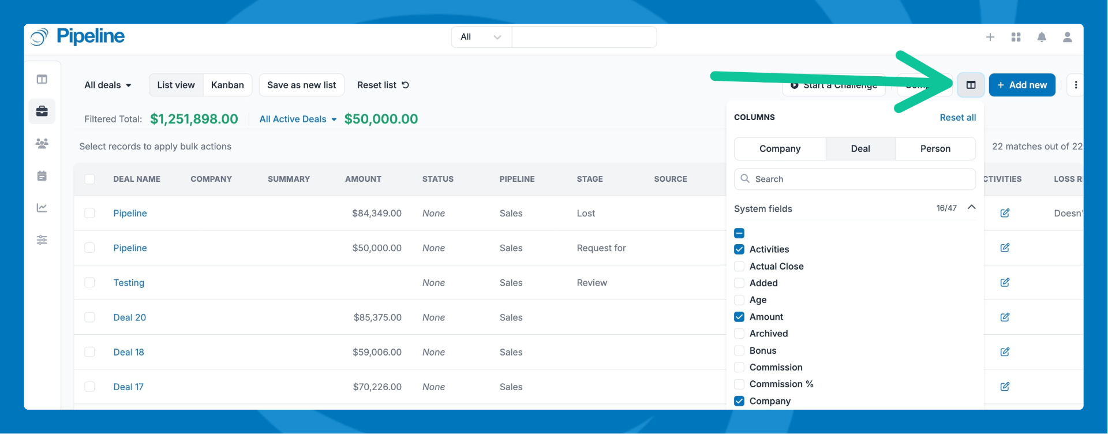Open the All Active Deals dropdown

pos(298,119)
